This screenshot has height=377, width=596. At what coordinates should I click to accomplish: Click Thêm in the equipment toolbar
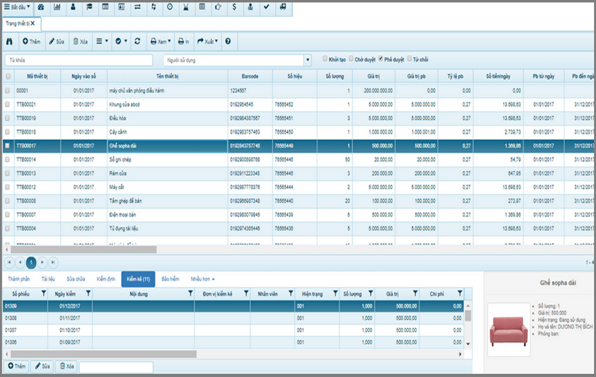point(31,42)
